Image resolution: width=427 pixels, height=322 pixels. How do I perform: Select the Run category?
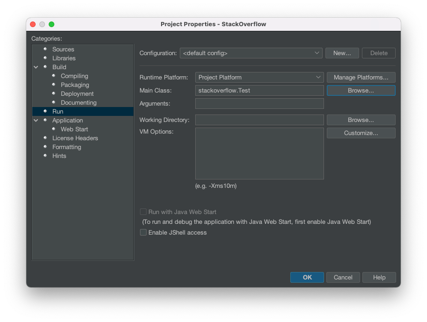coord(83,111)
